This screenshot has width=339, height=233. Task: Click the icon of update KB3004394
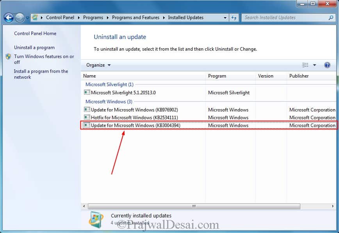pyautogui.click(x=87, y=125)
